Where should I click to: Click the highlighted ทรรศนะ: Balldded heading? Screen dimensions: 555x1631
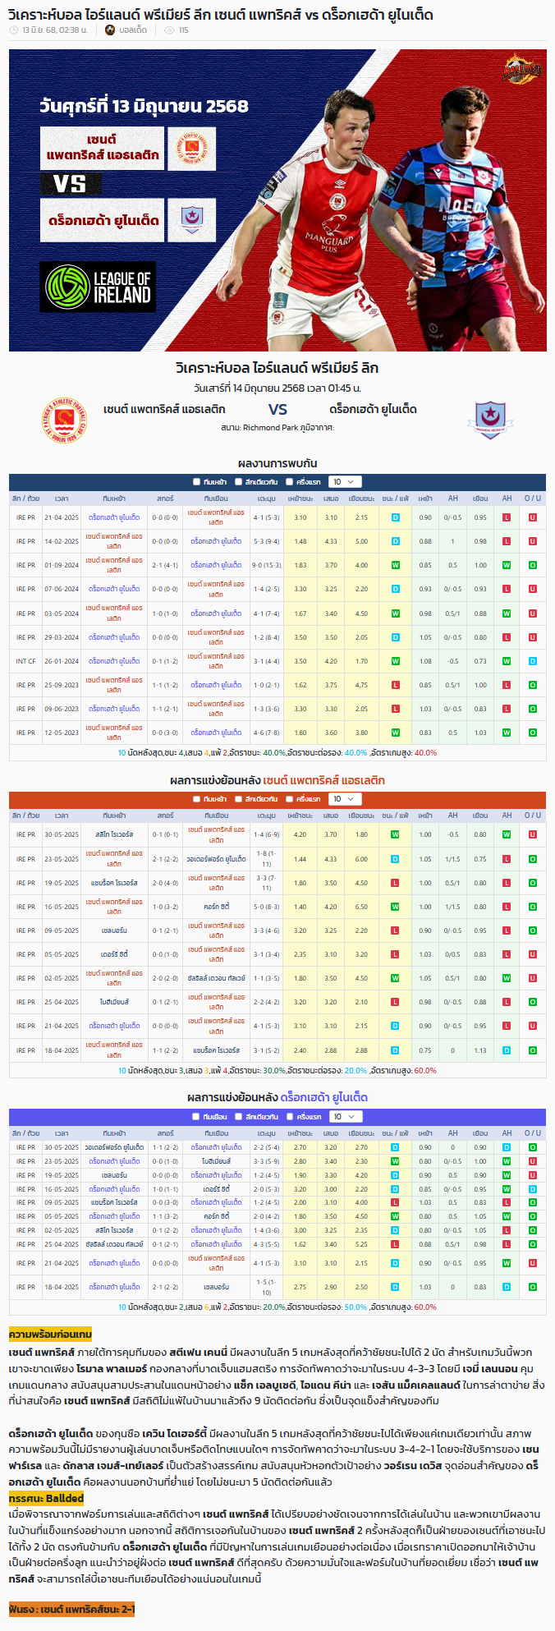tap(46, 1499)
